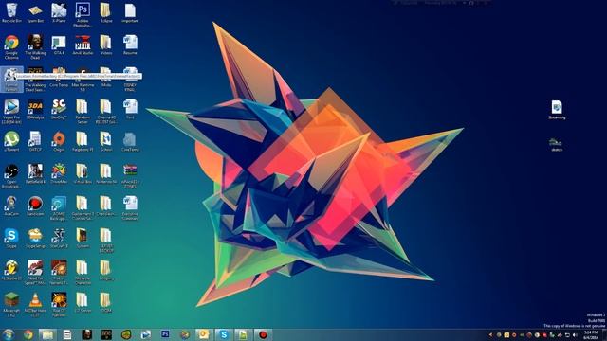Open the Windows Start menu orb

9,334
